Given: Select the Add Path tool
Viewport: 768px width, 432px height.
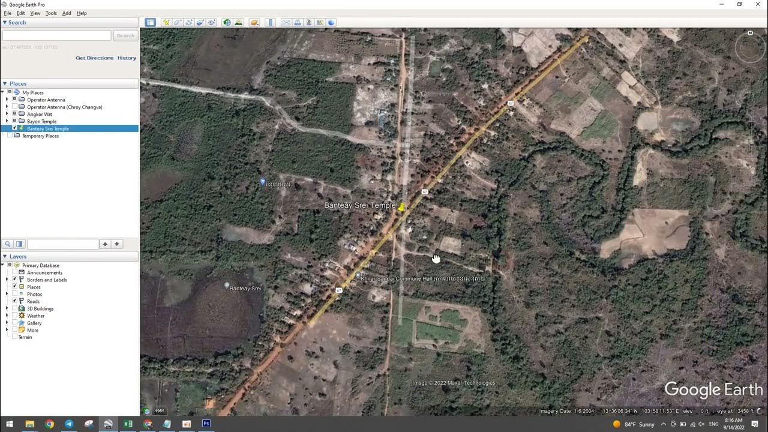Looking at the screenshot, I should (189, 22).
